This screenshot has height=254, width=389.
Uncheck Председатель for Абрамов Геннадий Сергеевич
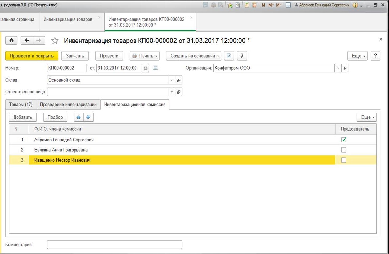point(344,140)
